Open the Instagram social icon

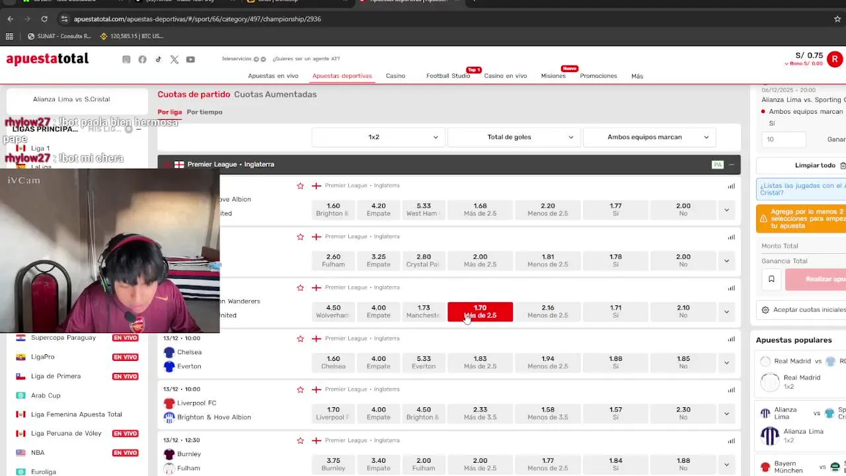coord(126,59)
